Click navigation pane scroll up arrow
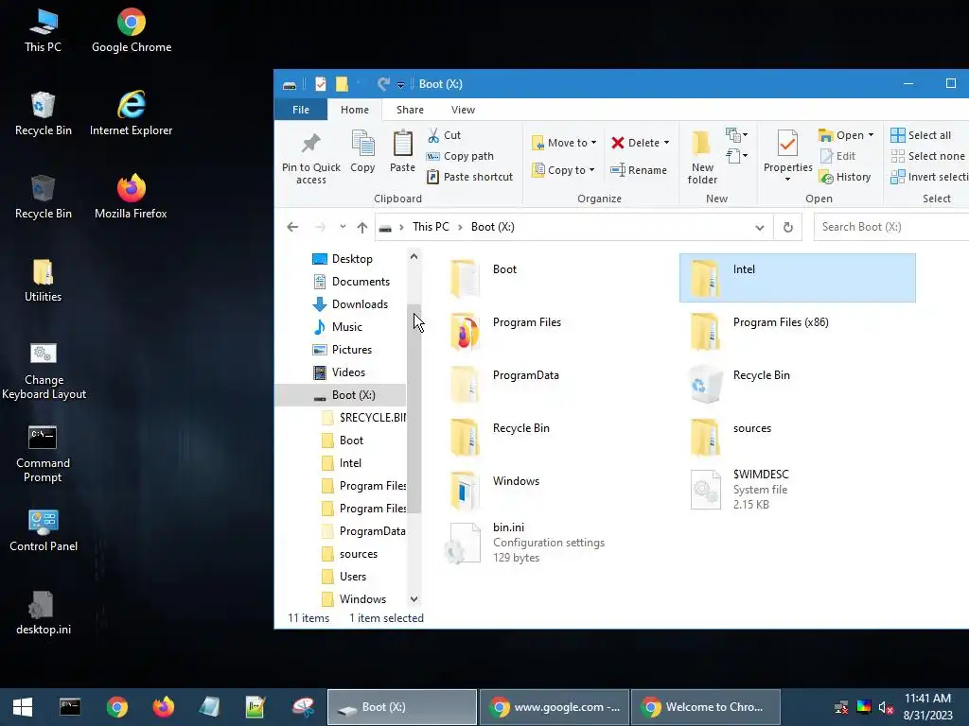969x726 pixels. pyautogui.click(x=414, y=256)
